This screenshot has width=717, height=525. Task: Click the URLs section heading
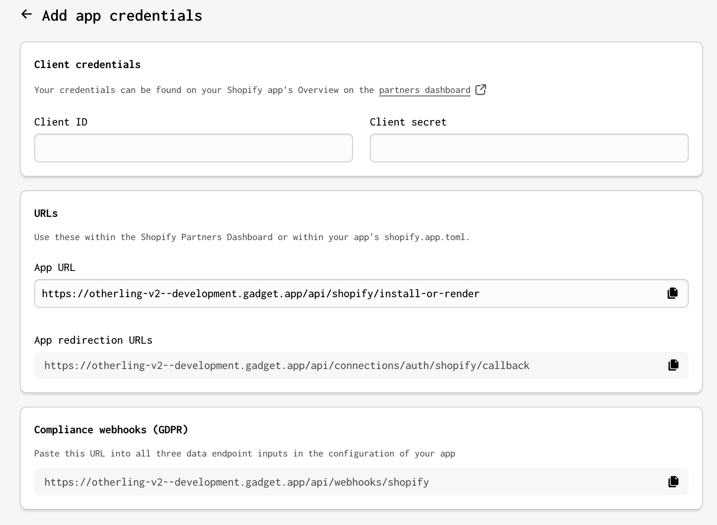pyautogui.click(x=46, y=213)
